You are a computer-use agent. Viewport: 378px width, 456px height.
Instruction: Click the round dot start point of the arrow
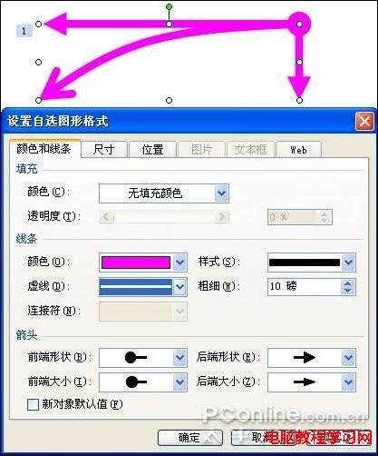pyautogui.click(x=299, y=24)
